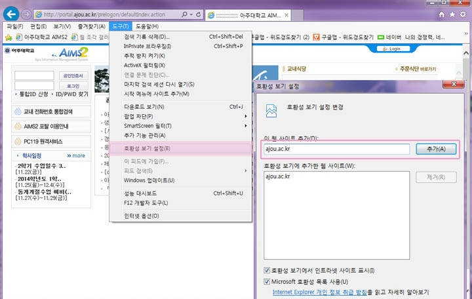Toggle 호환성 보기에서 인트라넷 사이트 표시 checkbox

coord(267,270)
